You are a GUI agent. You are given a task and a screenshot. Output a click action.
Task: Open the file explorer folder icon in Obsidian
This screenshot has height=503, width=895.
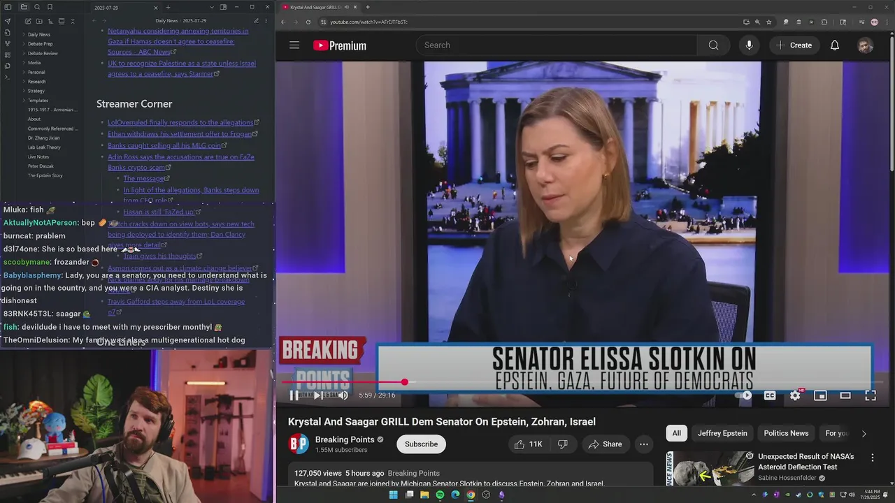pyautogui.click(x=24, y=7)
